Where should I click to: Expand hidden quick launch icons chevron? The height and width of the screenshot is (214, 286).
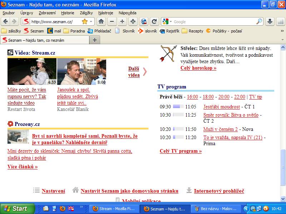[82, 207]
